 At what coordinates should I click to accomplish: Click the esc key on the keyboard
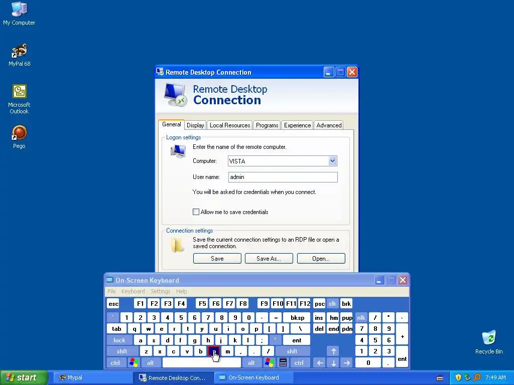(x=113, y=303)
